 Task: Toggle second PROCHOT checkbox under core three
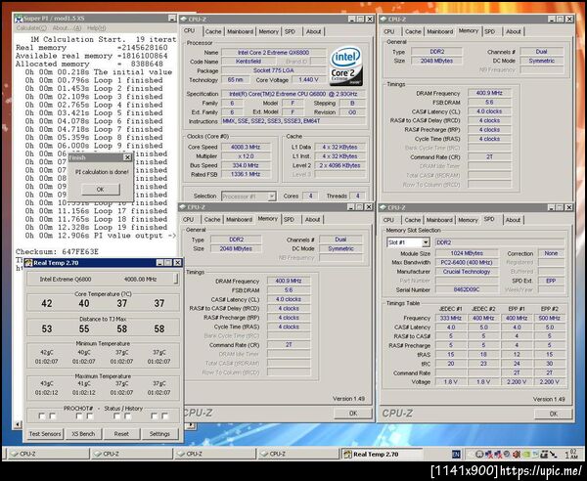point(127,415)
